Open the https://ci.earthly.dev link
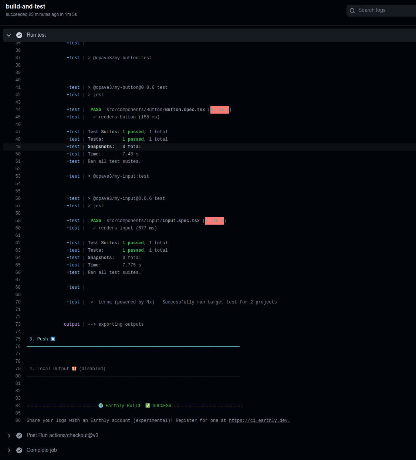Screen dimensions: 416x460 (259, 420)
